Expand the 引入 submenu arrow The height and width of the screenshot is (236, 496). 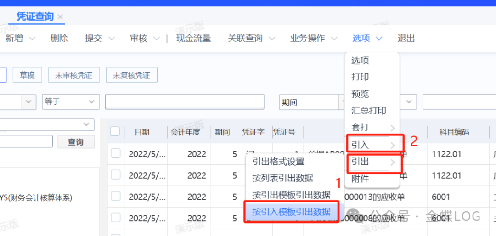click(x=393, y=145)
